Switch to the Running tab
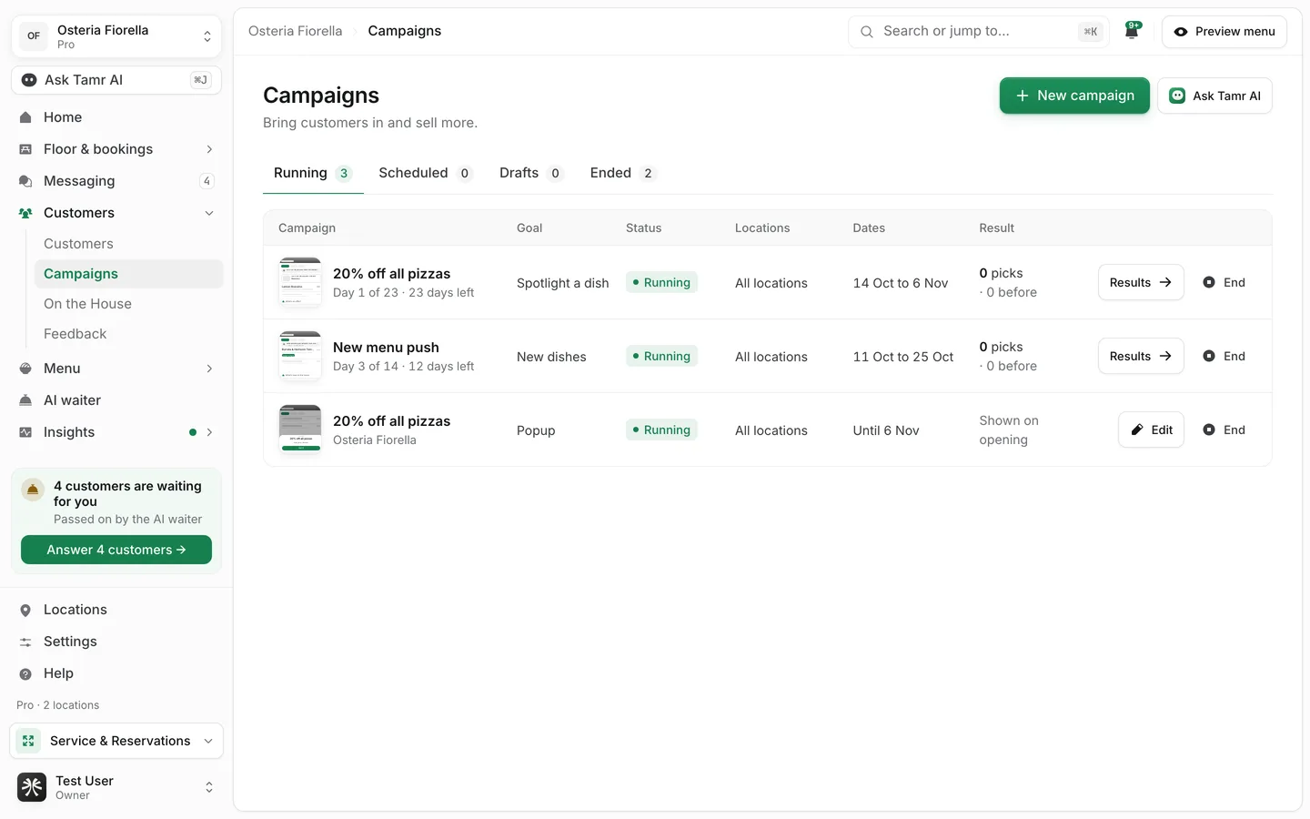This screenshot has width=1310, height=819. pos(313,173)
